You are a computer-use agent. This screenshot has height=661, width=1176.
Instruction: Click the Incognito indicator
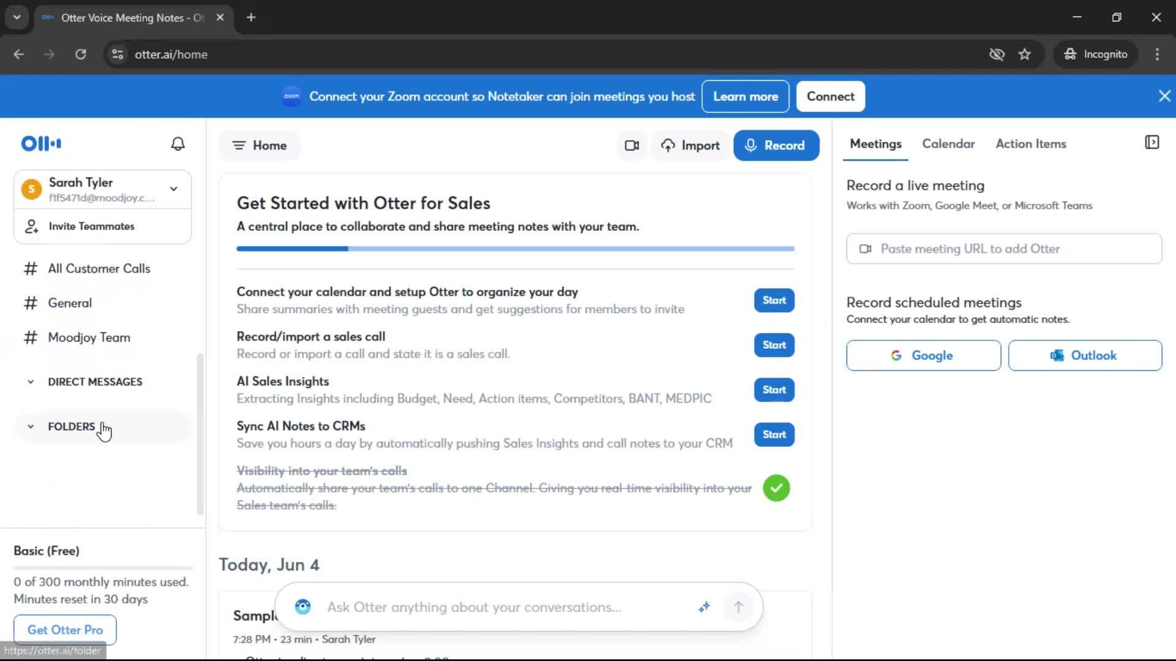tap(1096, 54)
